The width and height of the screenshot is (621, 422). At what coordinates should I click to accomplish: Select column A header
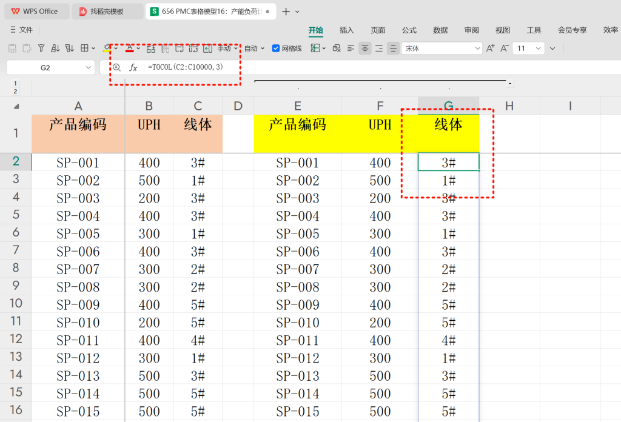coord(78,106)
